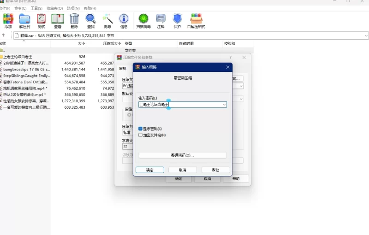Click Organize passwords (整理密码) button

182,155
